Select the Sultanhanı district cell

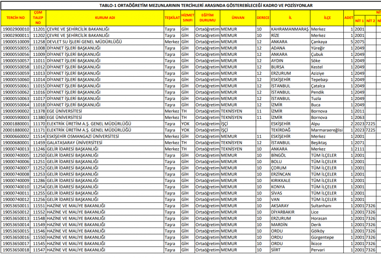pos(321,206)
